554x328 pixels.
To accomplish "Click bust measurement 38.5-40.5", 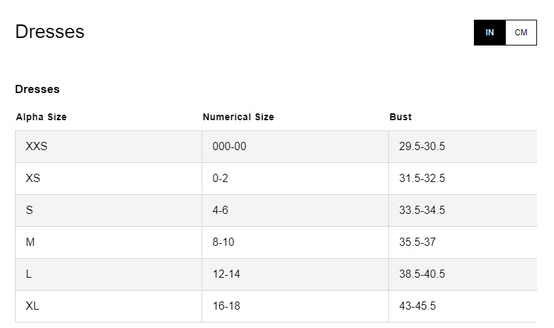I will coord(422,274).
